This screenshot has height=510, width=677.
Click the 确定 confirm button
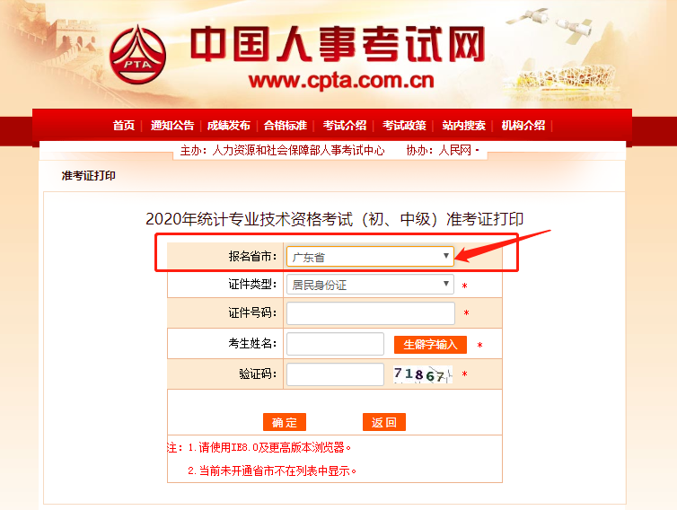coord(285,422)
